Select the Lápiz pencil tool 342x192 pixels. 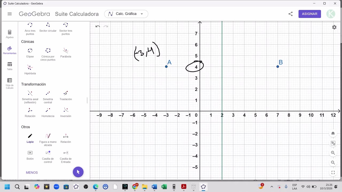coord(30,138)
